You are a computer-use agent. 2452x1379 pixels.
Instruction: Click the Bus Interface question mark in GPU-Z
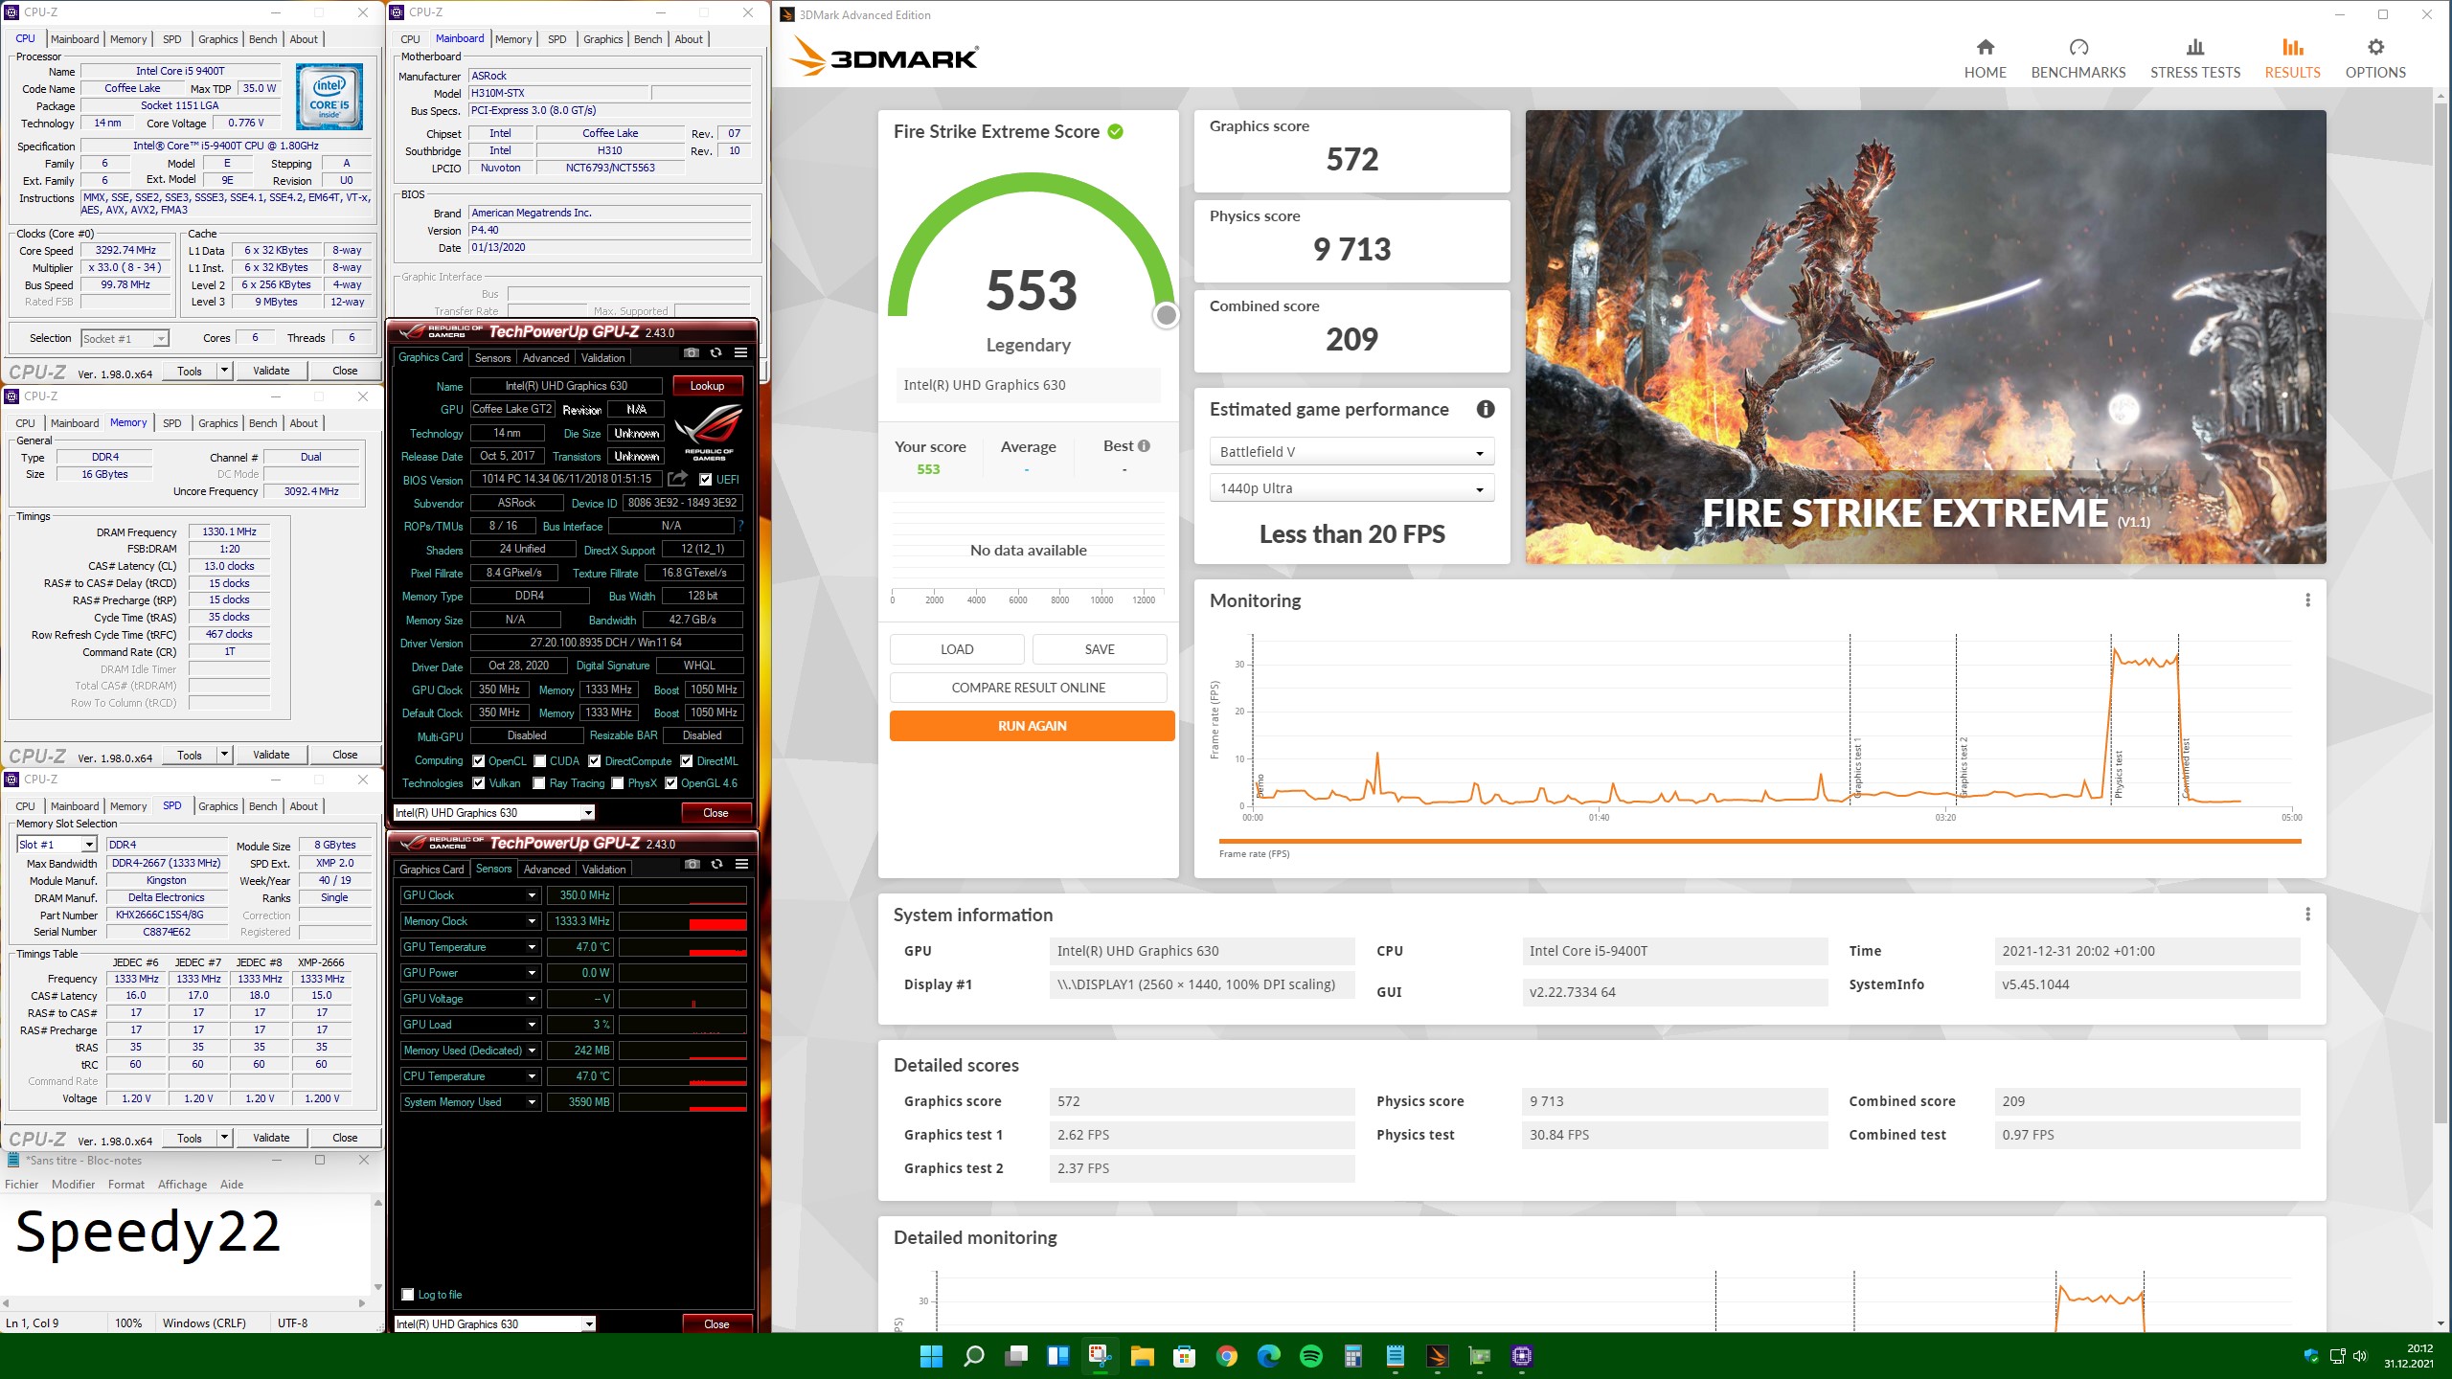(x=740, y=526)
